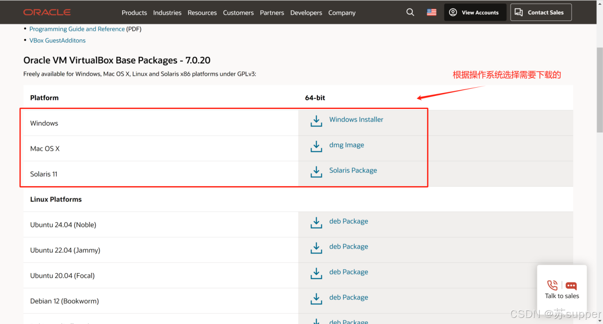Click the VirtualBox Base Packages 7.0.20 heading
The width and height of the screenshot is (603, 324).
(x=117, y=60)
